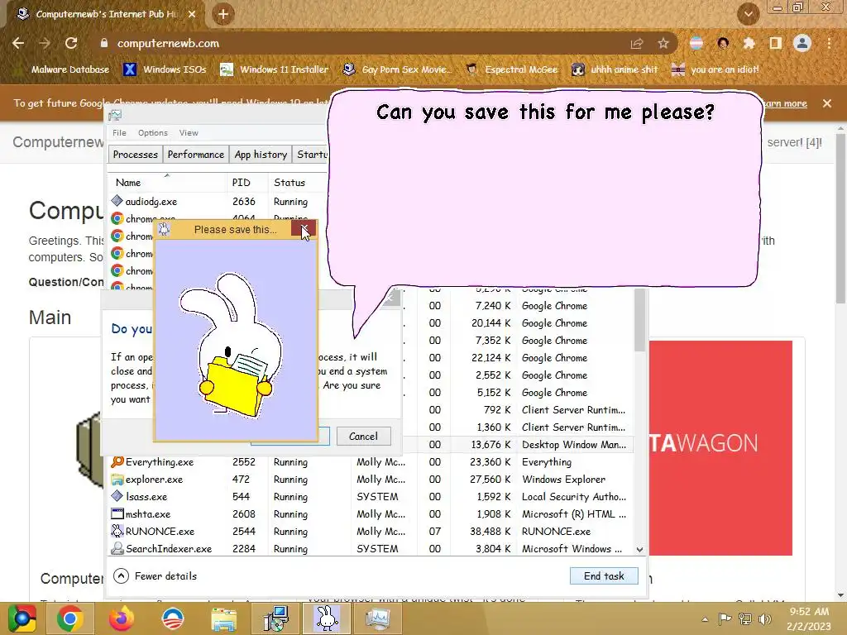This screenshot has width=847, height=635.
Task: Sort processes by Name column
Action: pyautogui.click(x=166, y=183)
